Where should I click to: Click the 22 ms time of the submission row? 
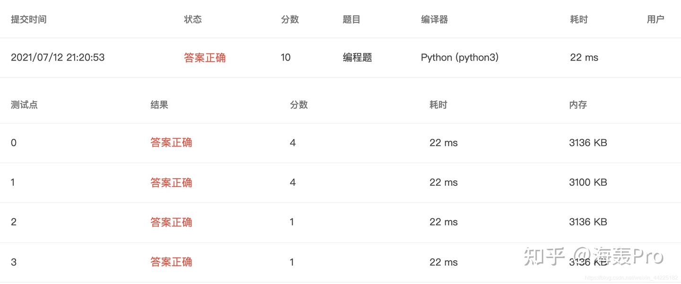click(584, 58)
